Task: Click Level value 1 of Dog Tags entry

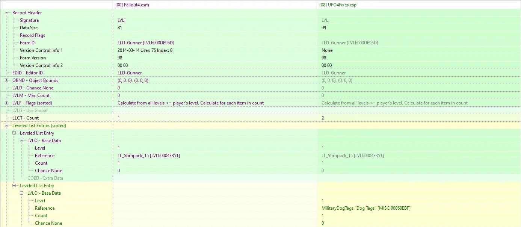Action: 323,201
